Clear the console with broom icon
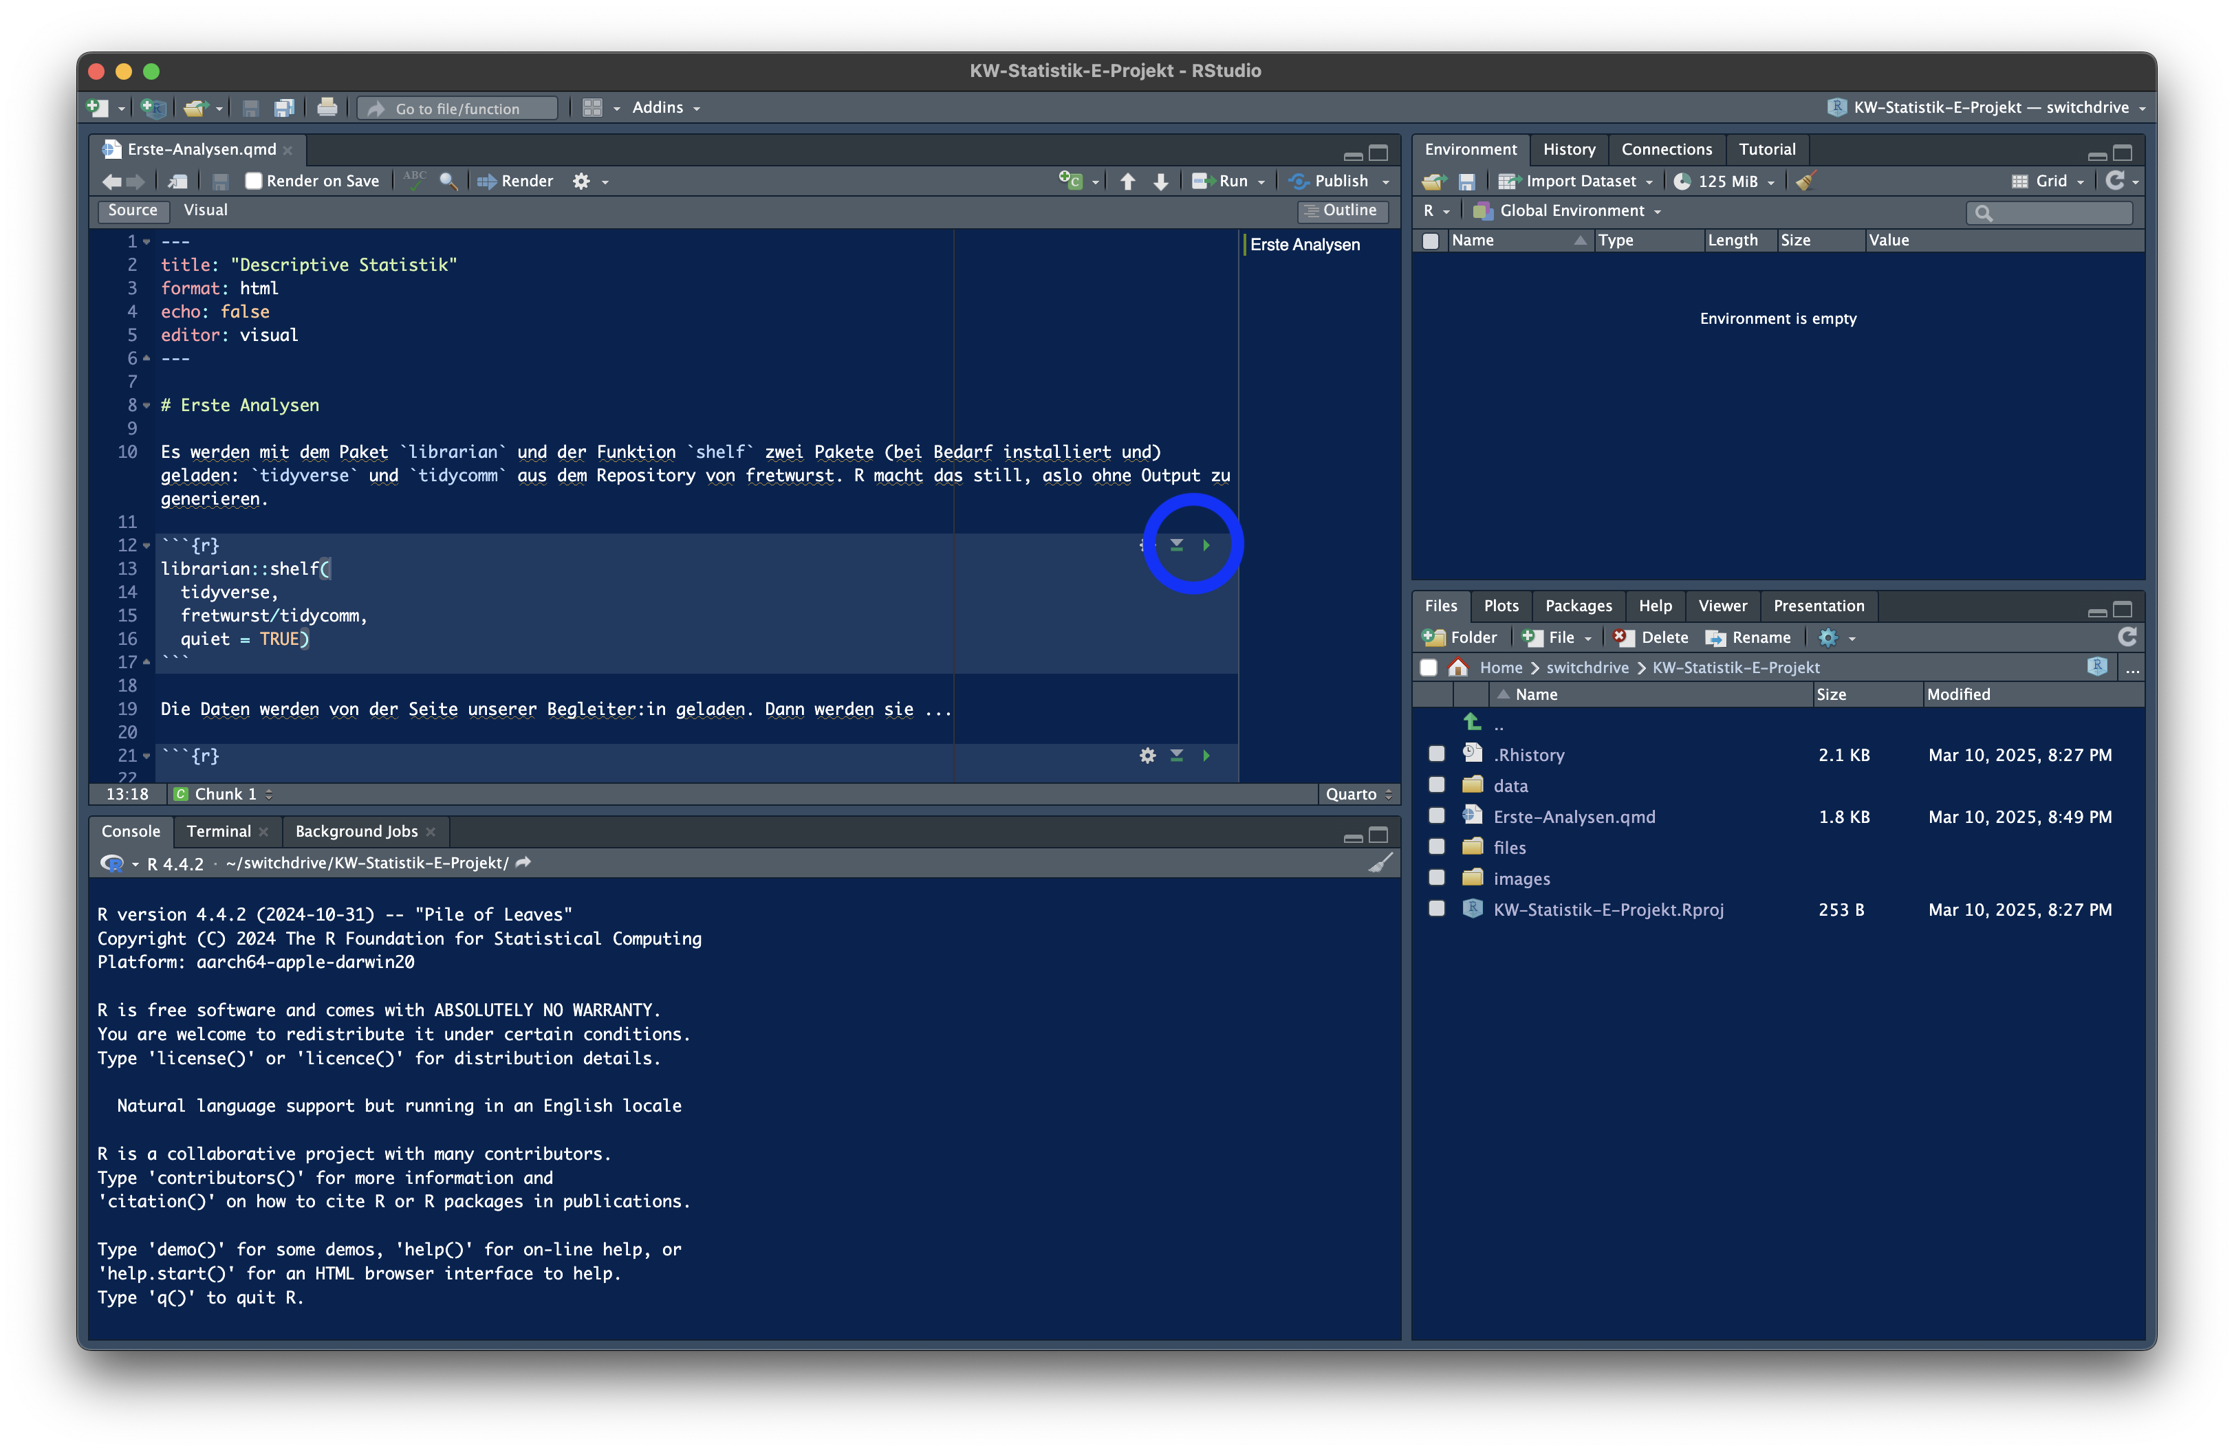Screen dimensions: 2234x1452 1379,863
